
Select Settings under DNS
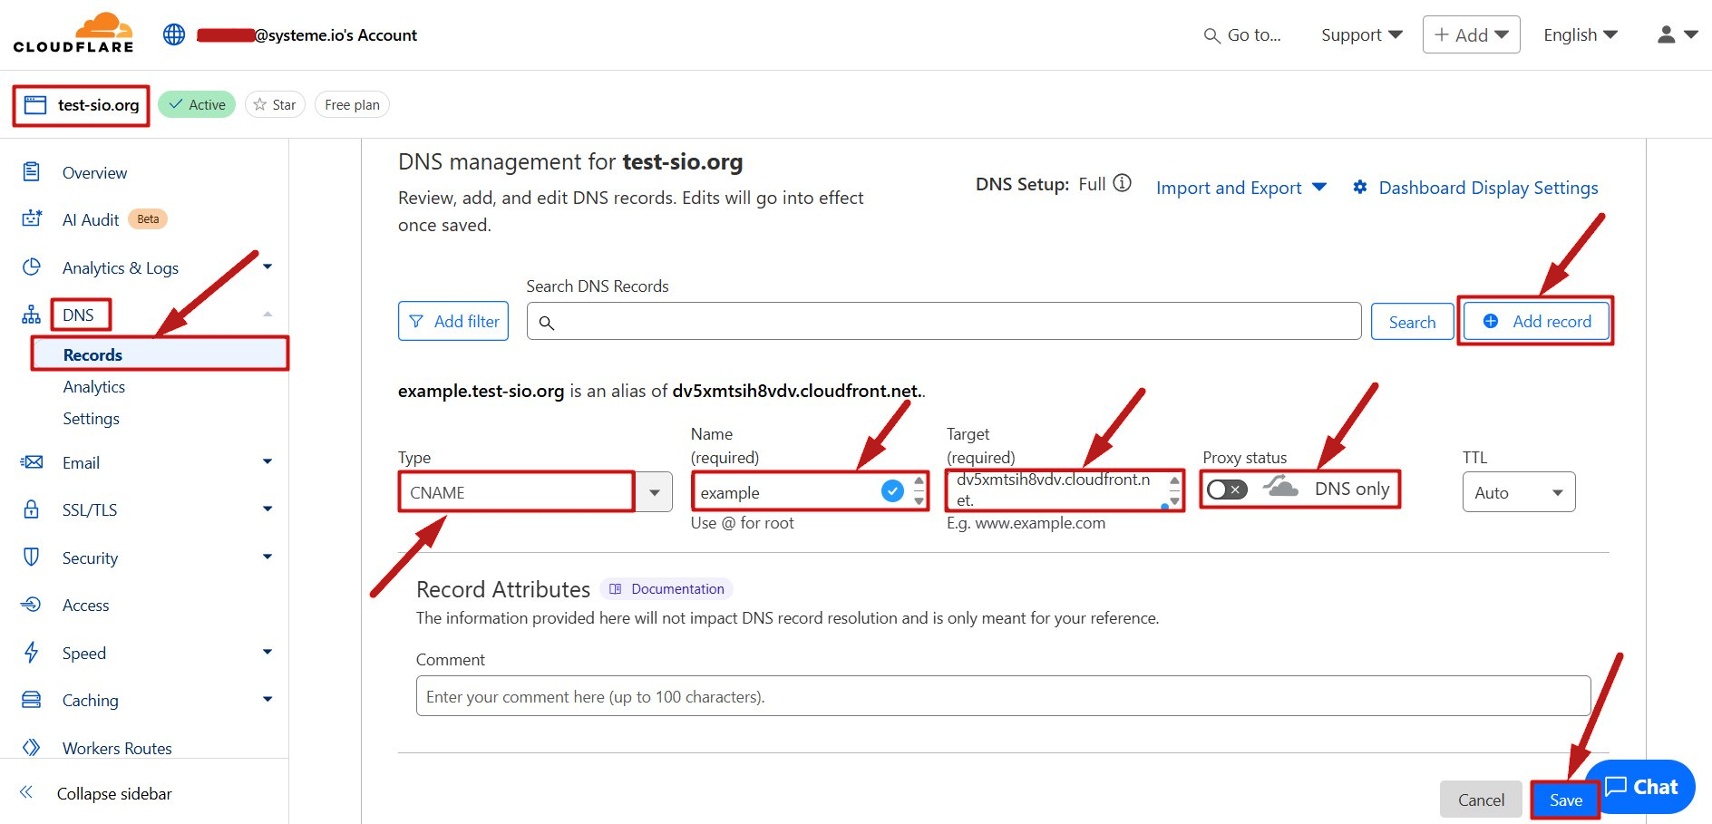tap(91, 418)
